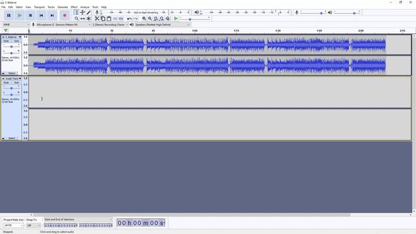Click the recording volume slider in mixer toolbar
Screen dimensions: 416x234
(x=313, y=13)
